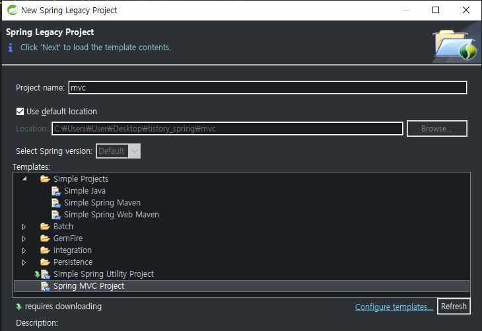
Task: Expand the Integration templates node
Action: (24, 250)
